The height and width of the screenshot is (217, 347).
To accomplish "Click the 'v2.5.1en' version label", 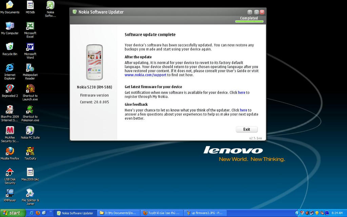I will point(256,138).
